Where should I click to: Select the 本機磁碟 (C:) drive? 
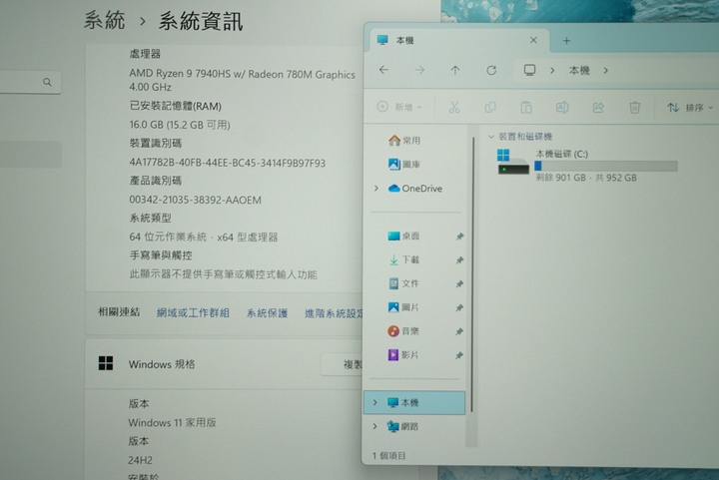point(587,166)
